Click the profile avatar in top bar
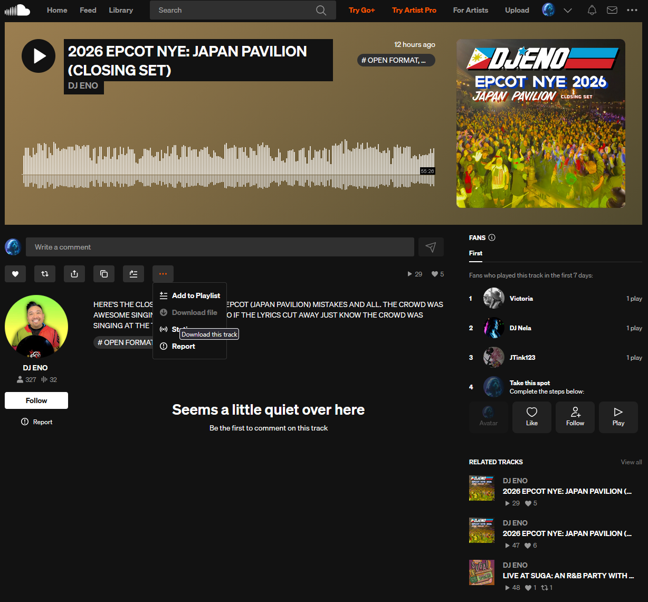Viewport: 648px width, 602px height. pyautogui.click(x=549, y=10)
